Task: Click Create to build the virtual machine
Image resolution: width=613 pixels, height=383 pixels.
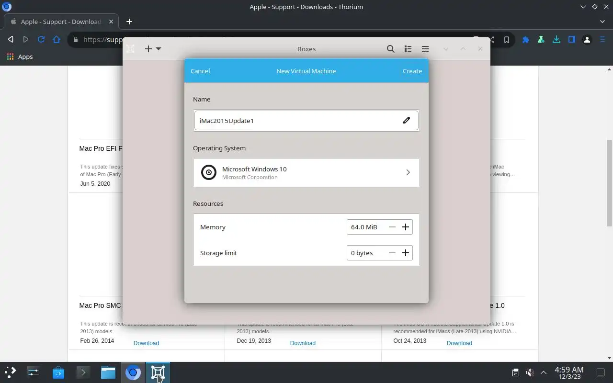Action: coord(412,71)
